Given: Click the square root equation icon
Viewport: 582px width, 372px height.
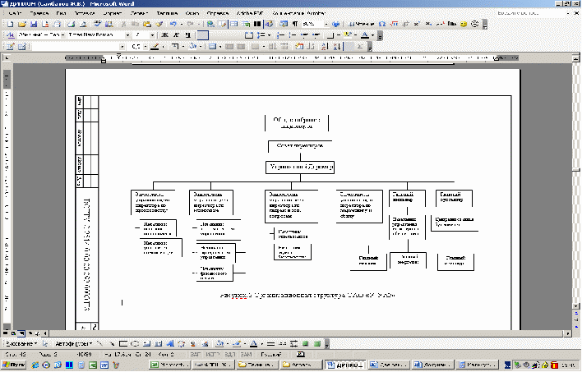Looking at the screenshot, I should pos(394,24).
